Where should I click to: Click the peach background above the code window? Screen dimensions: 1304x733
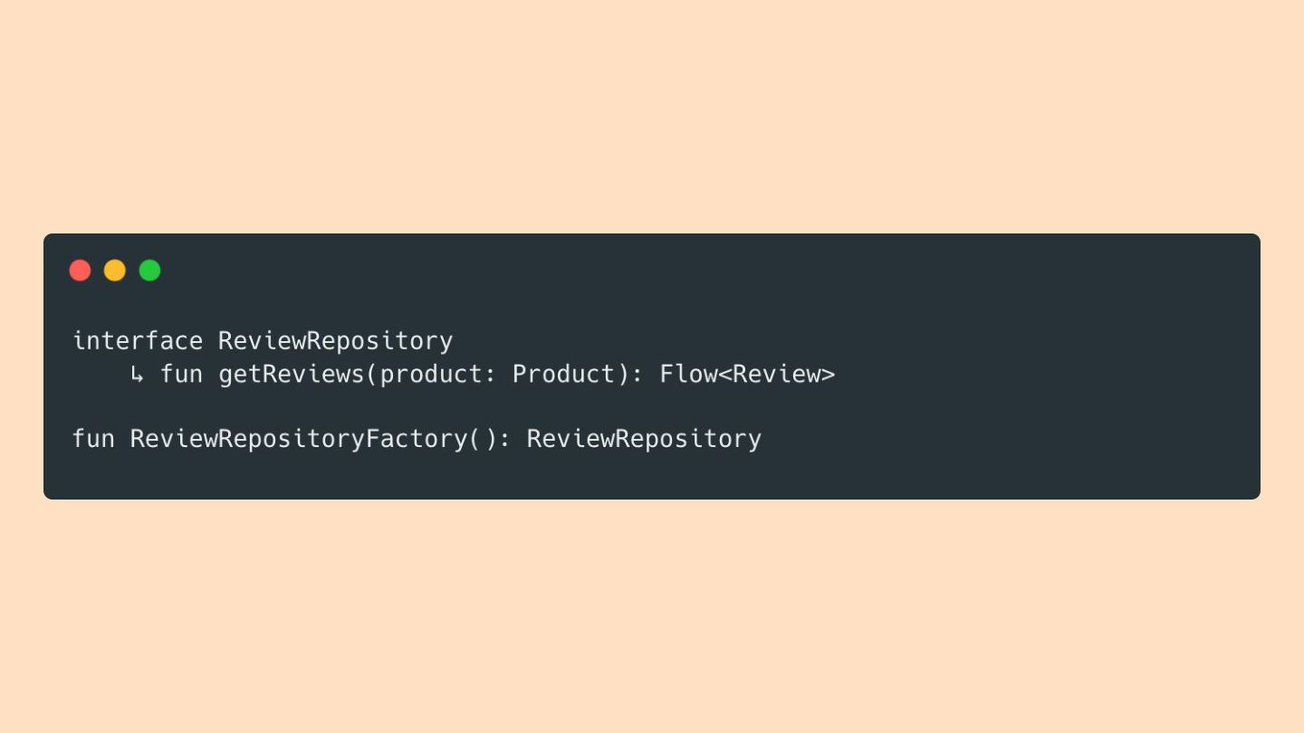652,118
